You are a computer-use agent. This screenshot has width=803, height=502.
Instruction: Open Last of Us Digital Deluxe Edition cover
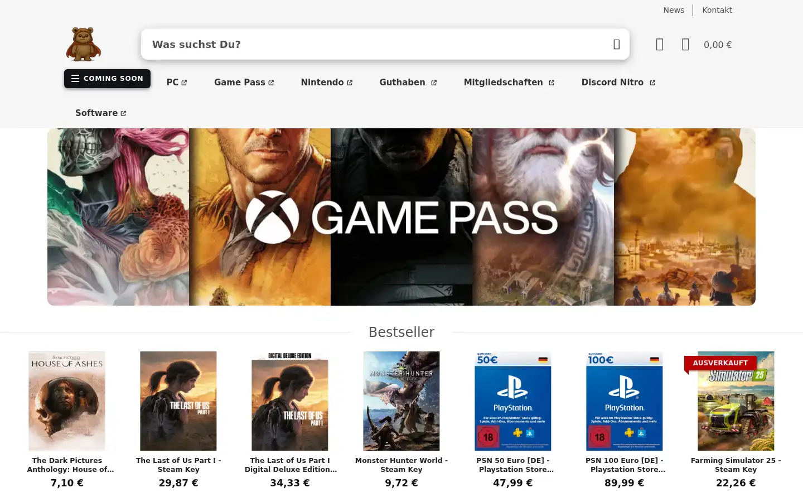pos(290,401)
